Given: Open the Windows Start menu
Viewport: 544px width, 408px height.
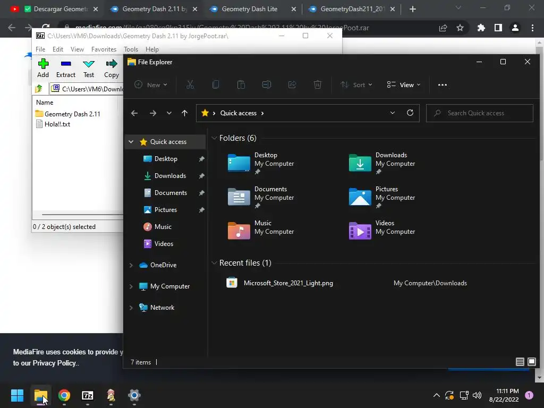Looking at the screenshot, I should point(17,395).
